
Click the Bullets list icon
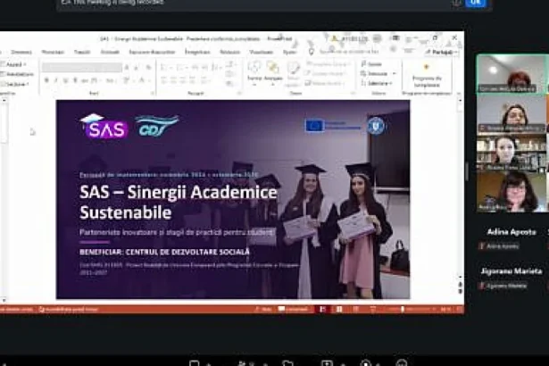[x=164, y=67]
